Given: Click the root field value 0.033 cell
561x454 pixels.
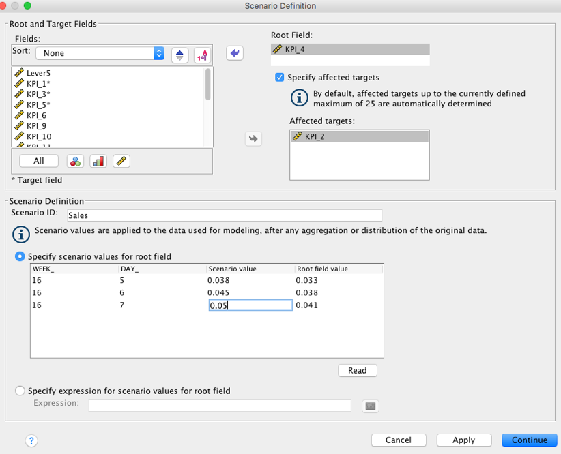Looking at the screenshot, I should [x=339, y=280].
